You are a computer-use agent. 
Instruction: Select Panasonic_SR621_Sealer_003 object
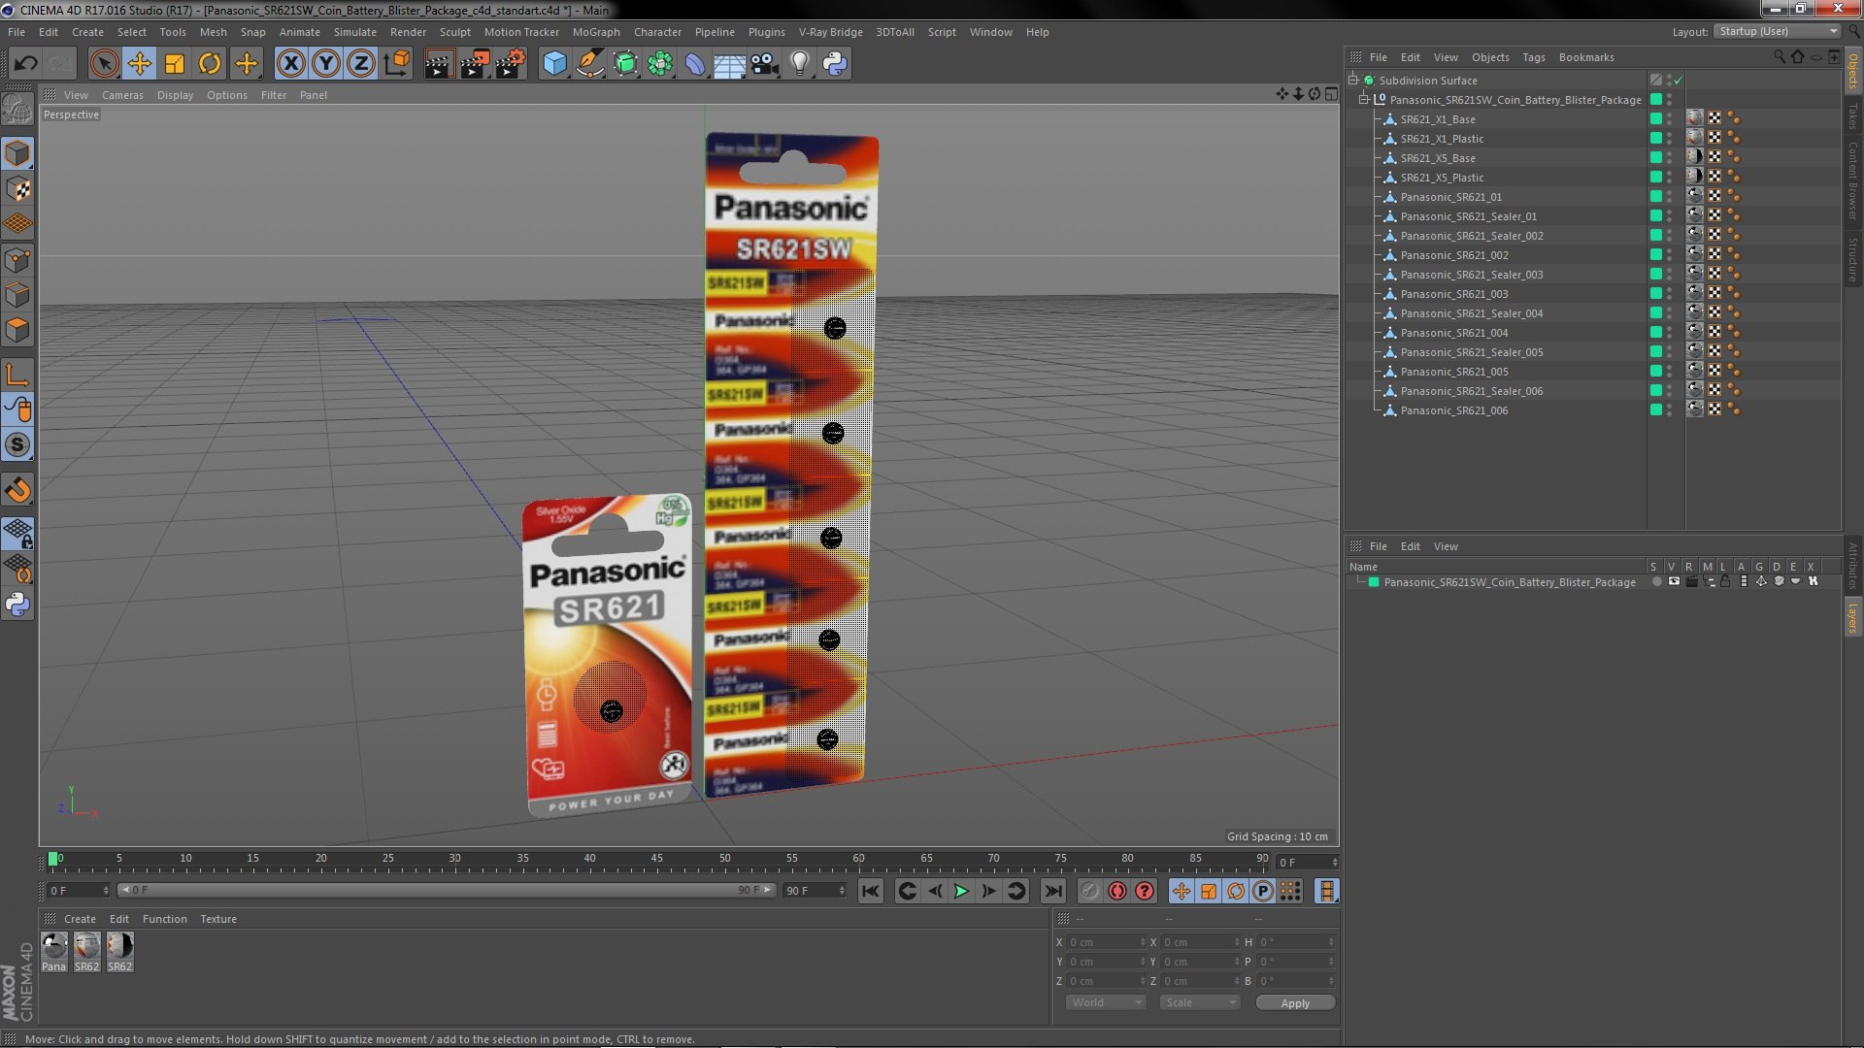pos(1472,275)
